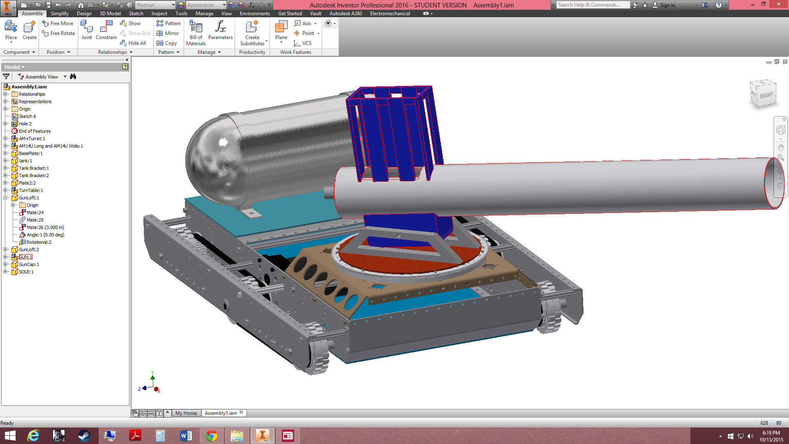Image resolution: width=789 pixels, height=444 pixels.
Task: Collapse the GunLoft:1 node
Action: pyautogui.click(x=6, y=198)
